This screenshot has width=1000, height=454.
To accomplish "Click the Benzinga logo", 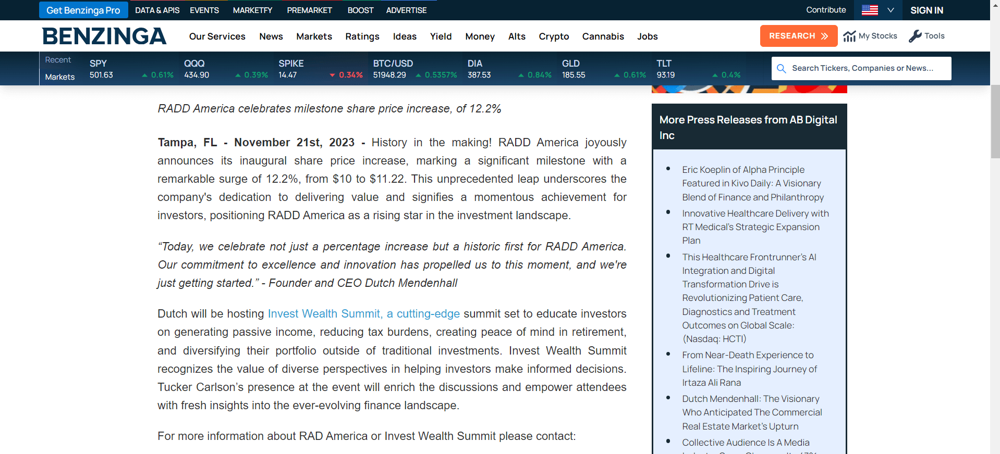I will tap(104, 36).
